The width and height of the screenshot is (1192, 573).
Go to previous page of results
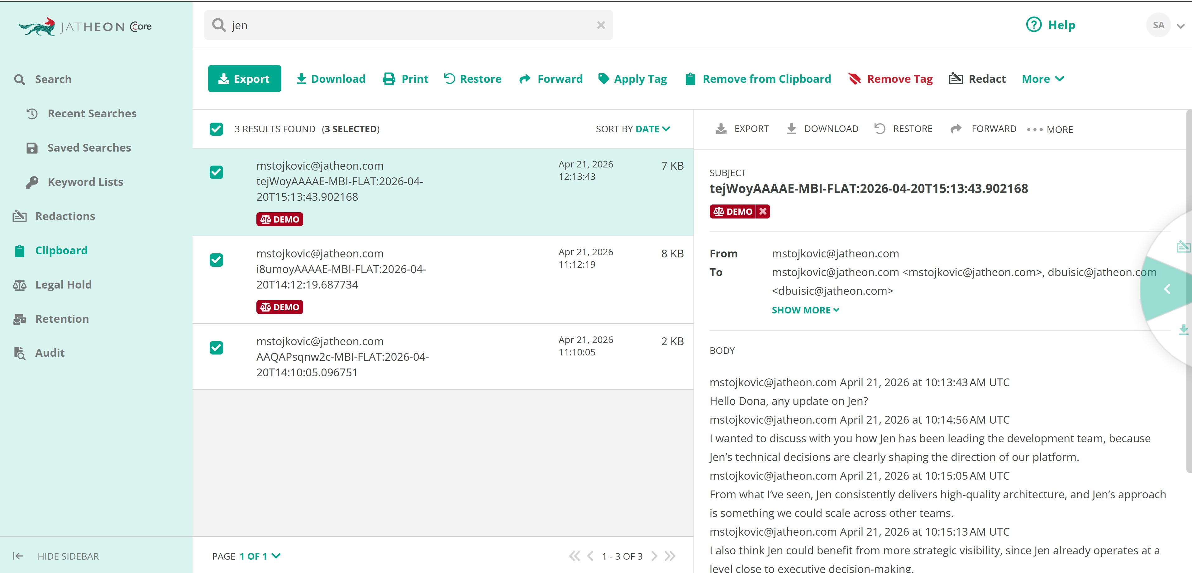click(590, 556)
